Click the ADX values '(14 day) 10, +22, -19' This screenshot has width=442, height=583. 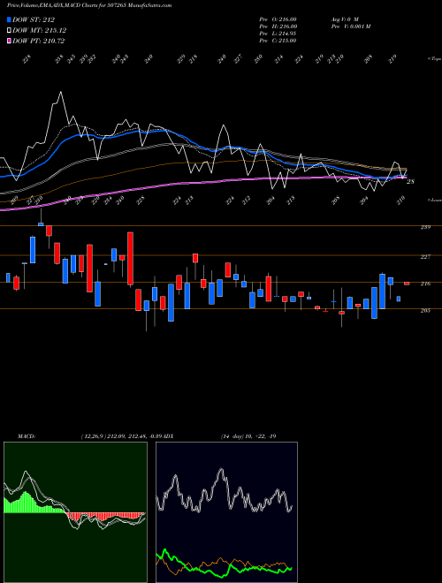click(248, 436)
